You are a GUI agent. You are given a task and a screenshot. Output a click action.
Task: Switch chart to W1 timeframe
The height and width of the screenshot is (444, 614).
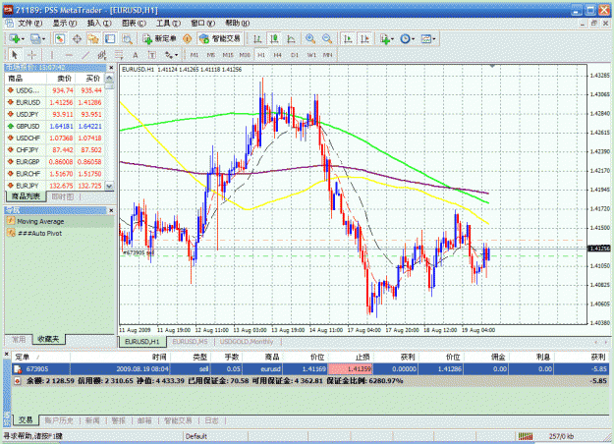click(x=311, y=55)
